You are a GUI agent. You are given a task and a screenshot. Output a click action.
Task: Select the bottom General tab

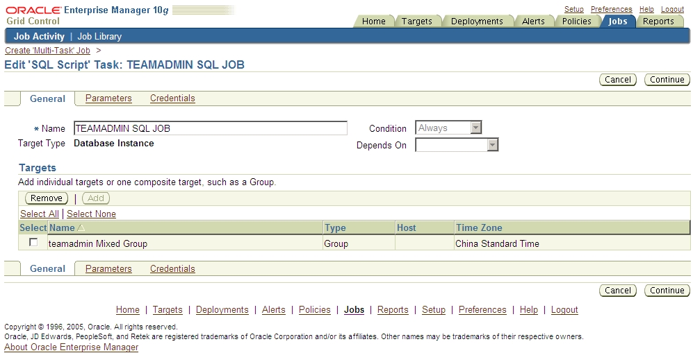click(47, 269)
